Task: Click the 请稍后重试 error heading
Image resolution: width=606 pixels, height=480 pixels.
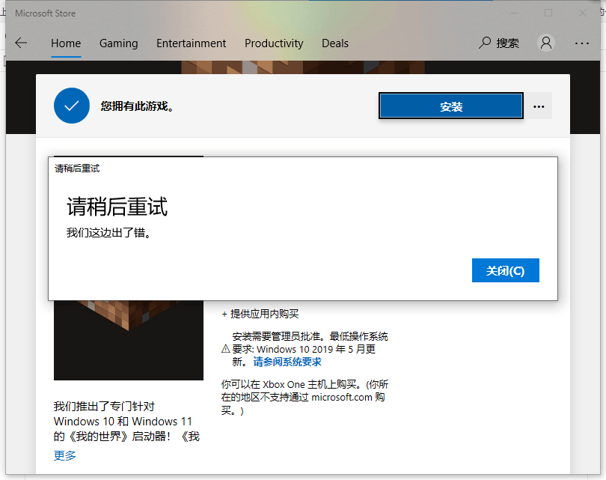Action: tap(117, 207)
